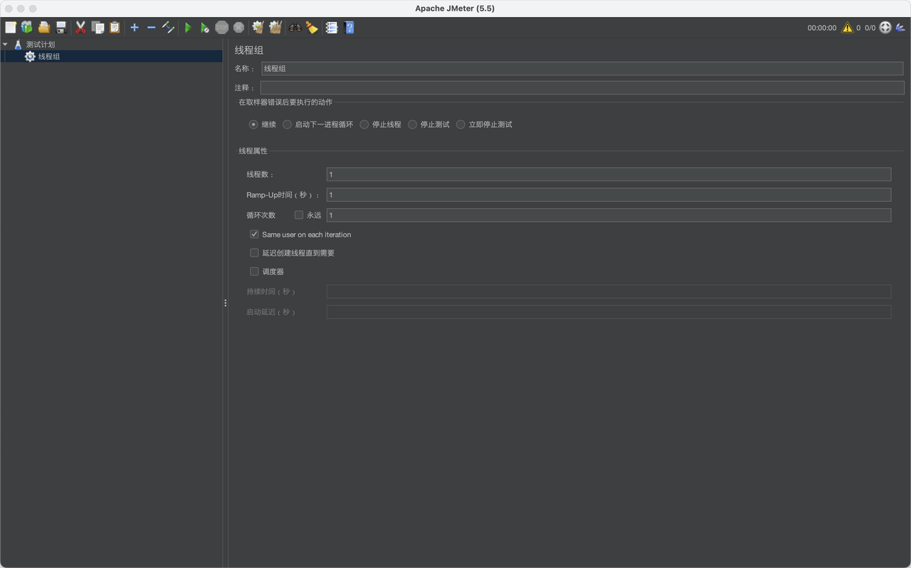Select the 继续 radio button
This screenshot has height=568, width=911.
coord(253,124)
